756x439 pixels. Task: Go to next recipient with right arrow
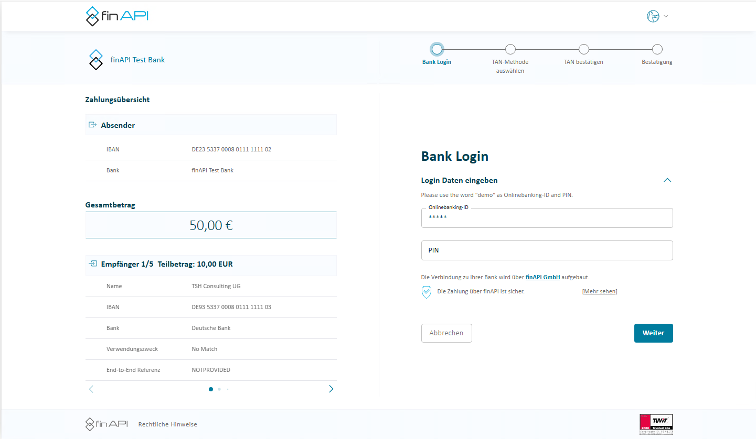pyautogui.click(x=331, y=389)
